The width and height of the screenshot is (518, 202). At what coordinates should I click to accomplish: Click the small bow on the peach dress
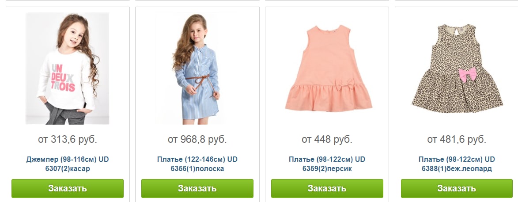pyautogui.click(x=344, y=84)
